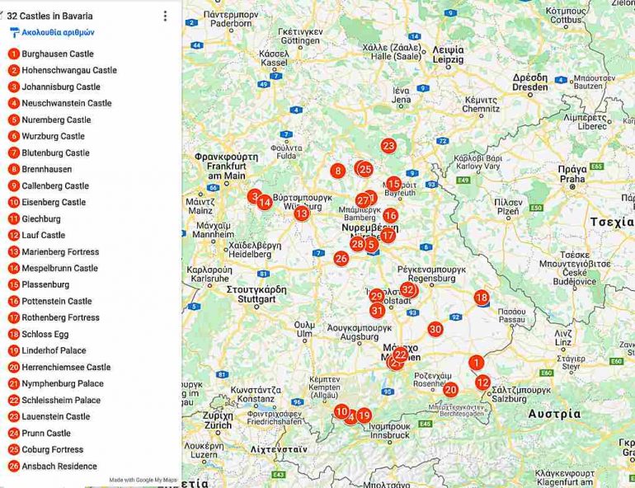Screen dimensions: 635x488
Task: Open the Ακολουθία αριθμών style link
Action: 58,33
